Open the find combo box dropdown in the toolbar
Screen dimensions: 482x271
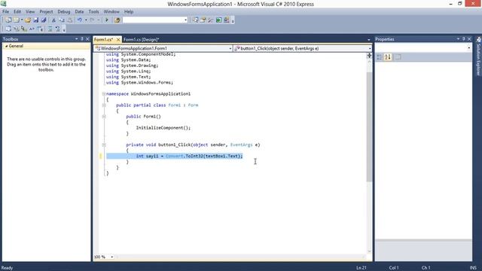point(185,20)
